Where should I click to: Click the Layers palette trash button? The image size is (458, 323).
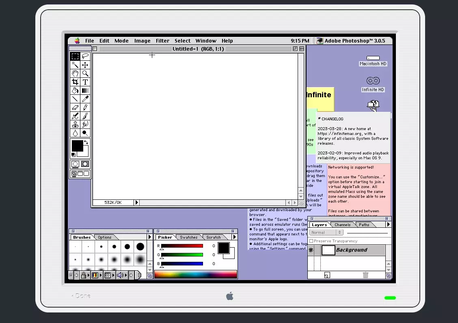[365, 275]
